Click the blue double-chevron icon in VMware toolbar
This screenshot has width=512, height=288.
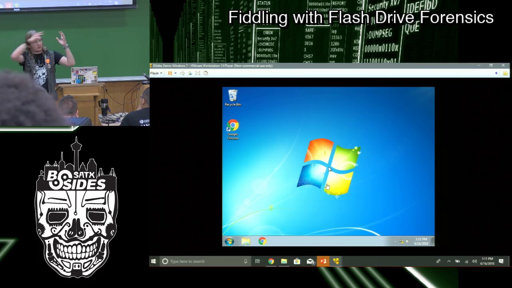(496, 73)
